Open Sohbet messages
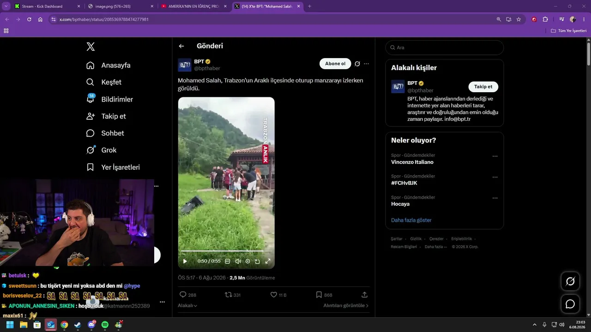 tap(105, 133)
